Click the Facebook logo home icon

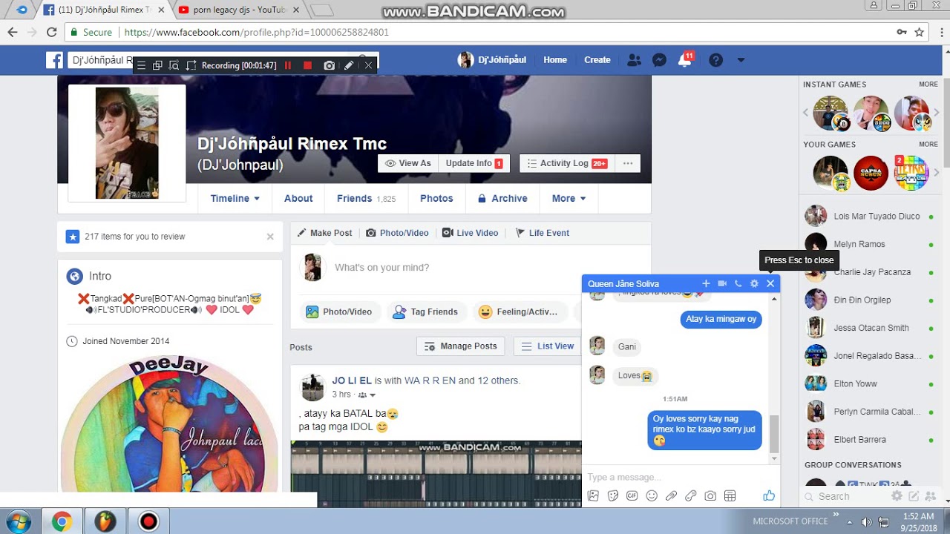tap(54, 60)
